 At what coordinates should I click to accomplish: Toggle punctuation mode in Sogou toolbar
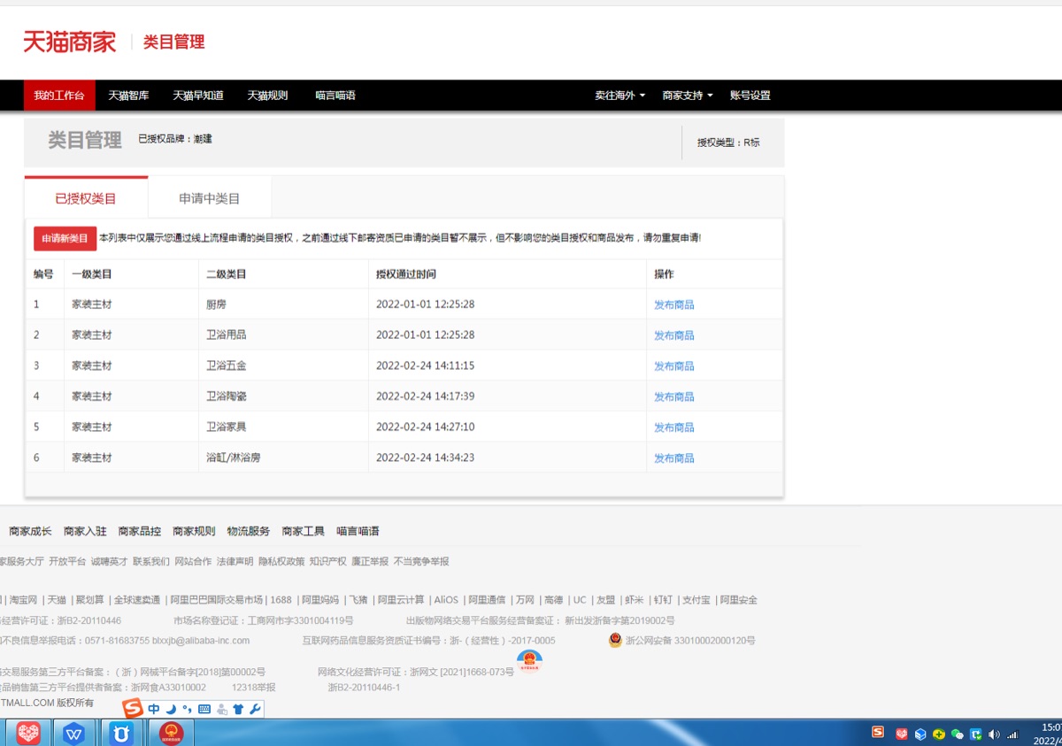pos(187,709)
